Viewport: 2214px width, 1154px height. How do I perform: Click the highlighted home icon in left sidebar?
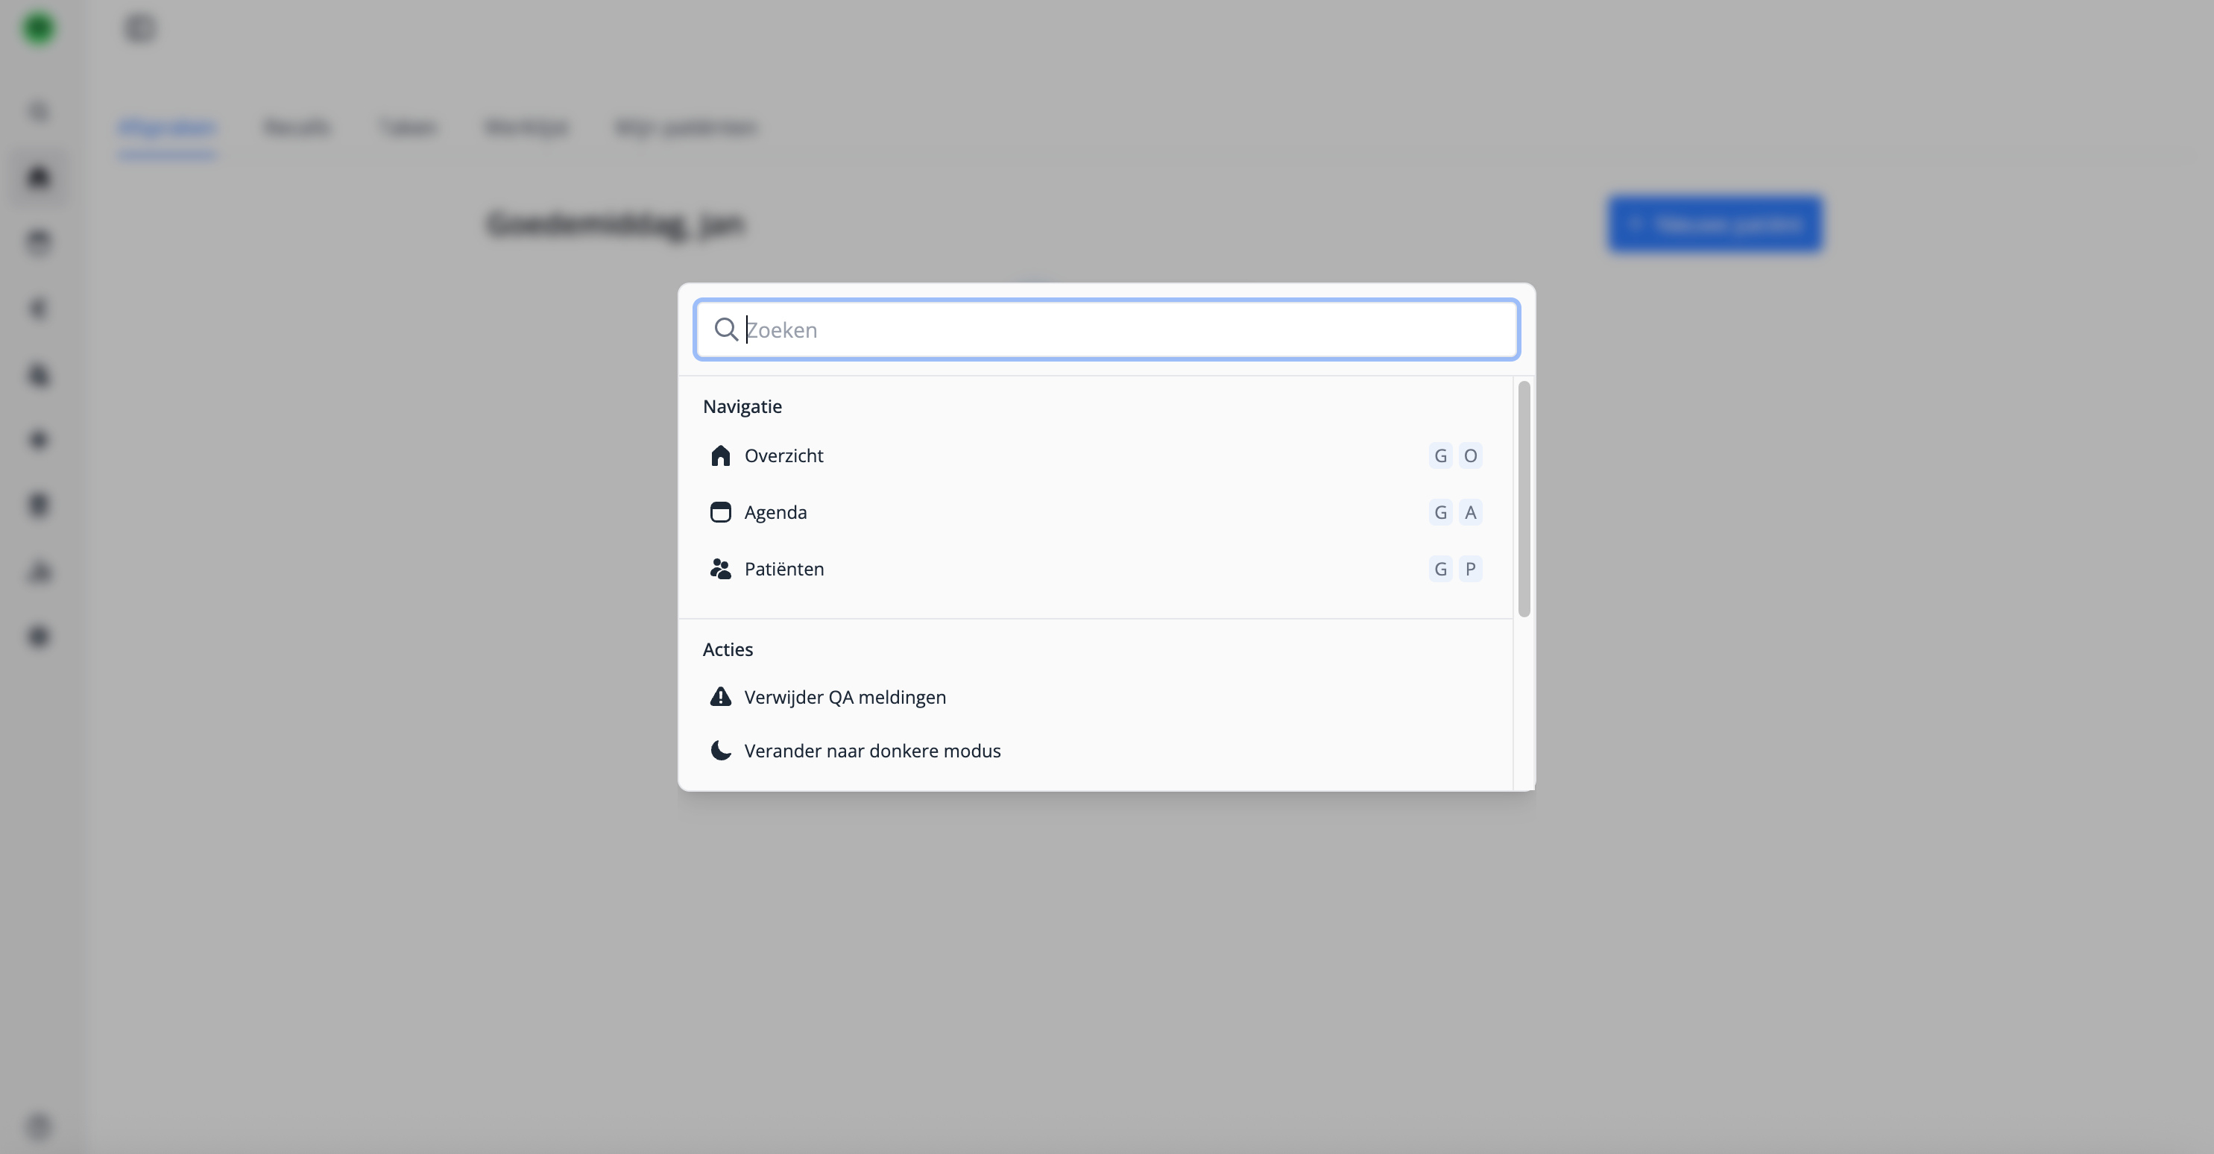click(39, 177)
